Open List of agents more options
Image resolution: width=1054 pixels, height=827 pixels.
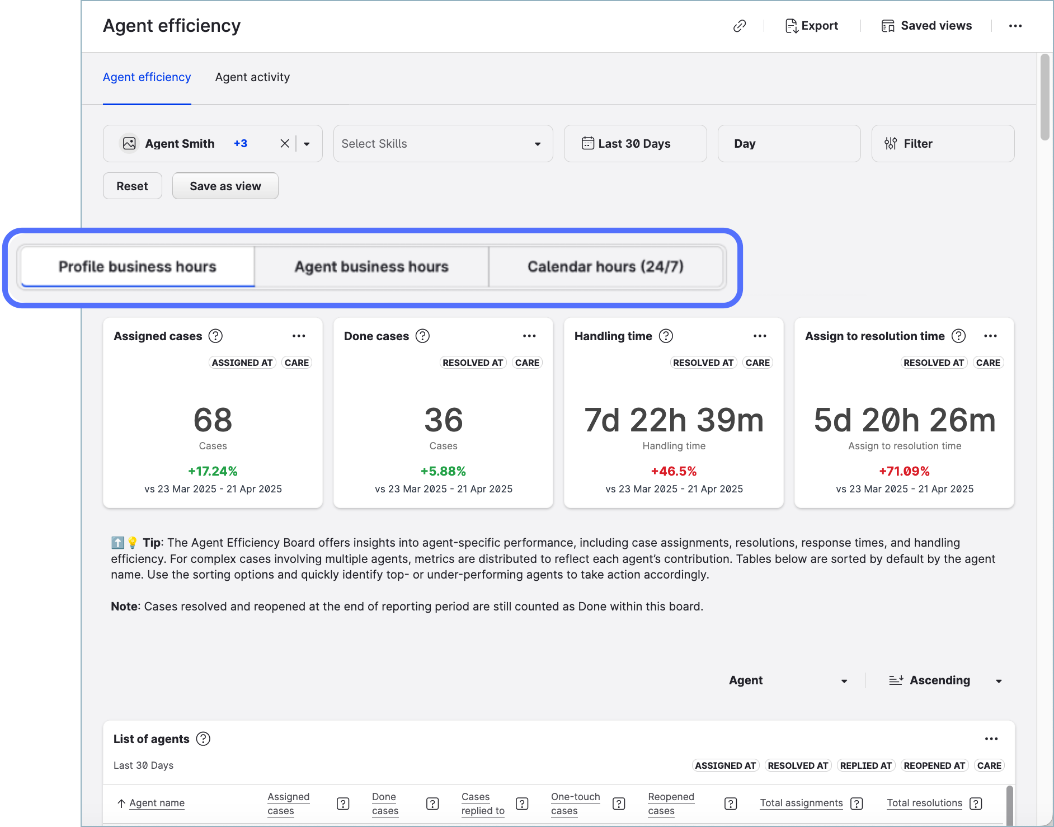pos(991,739)
